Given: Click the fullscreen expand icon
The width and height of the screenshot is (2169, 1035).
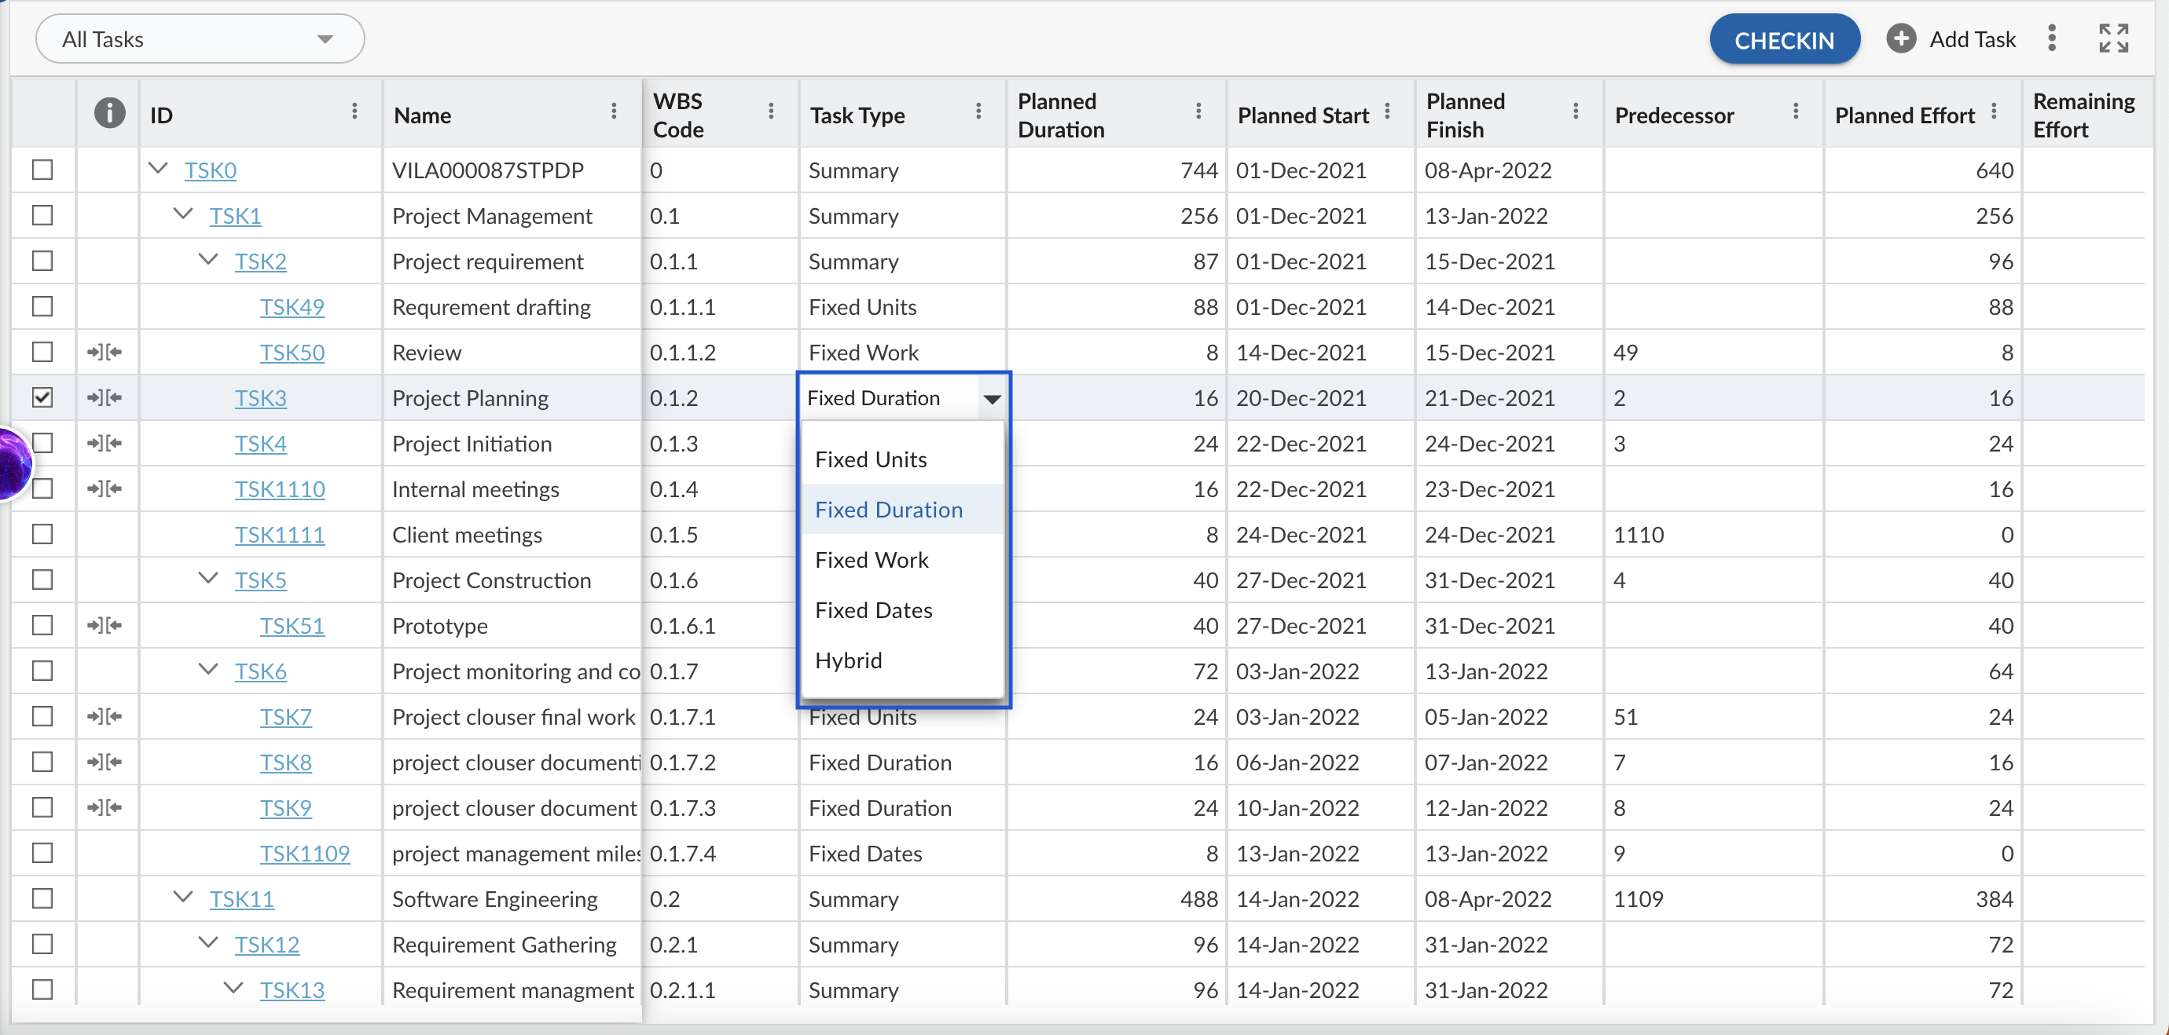Looking at the screenshot, I should (x=2112, y=38).
